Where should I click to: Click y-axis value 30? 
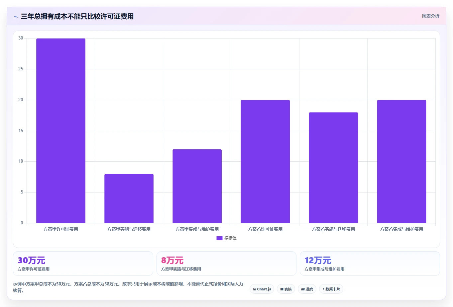(21, 38)
